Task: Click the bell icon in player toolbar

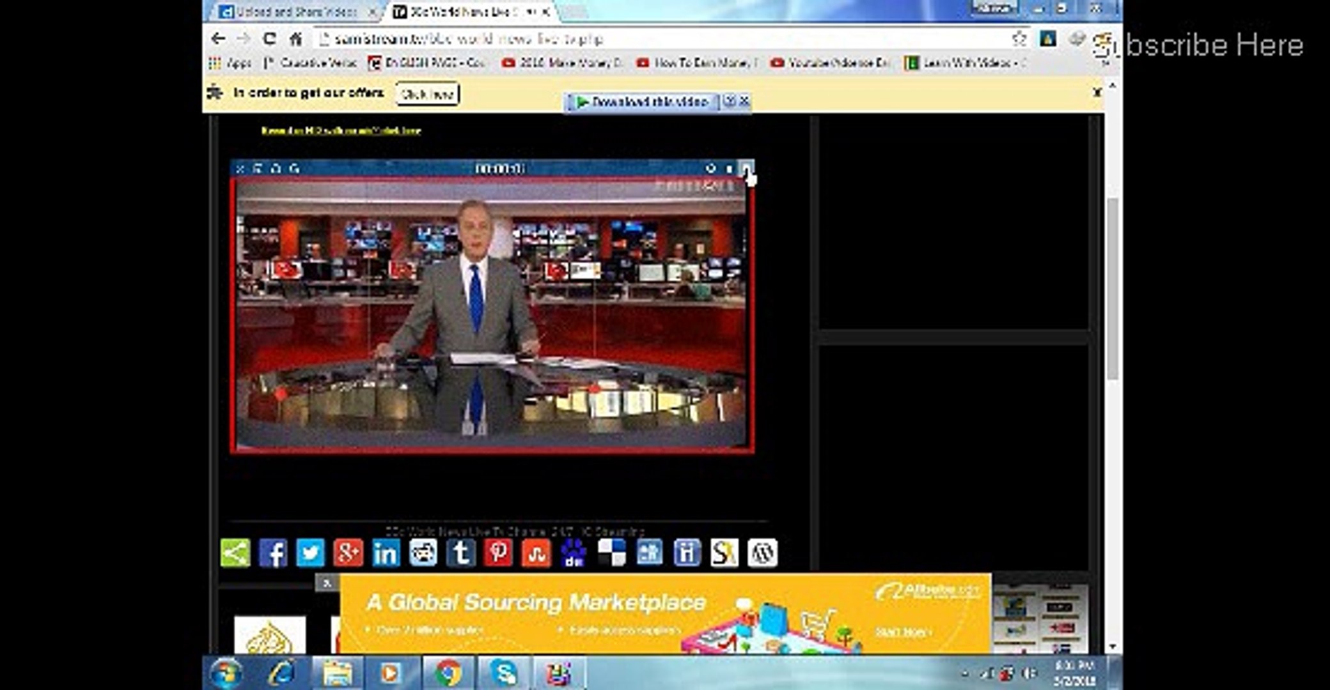Action: (x=276, y=169)
